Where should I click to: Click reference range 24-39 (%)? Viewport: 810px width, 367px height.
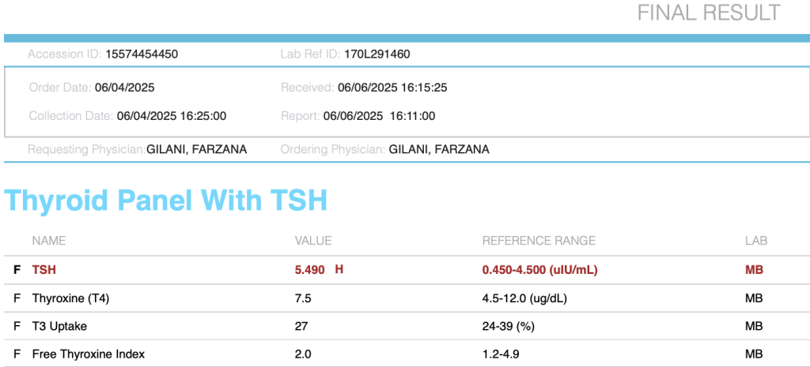coord(508,326)
